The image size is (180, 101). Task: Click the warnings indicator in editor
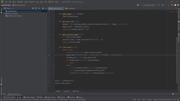coord(171,12)
